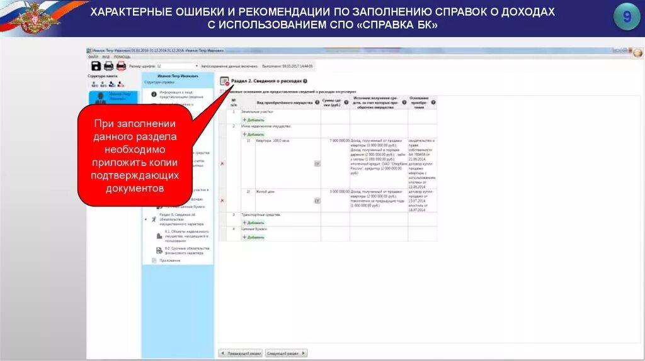Open Информация о лице, представляющем сведения in sidebar
The width and height of the screenshot is (645, 361).
tap(181, 94)
